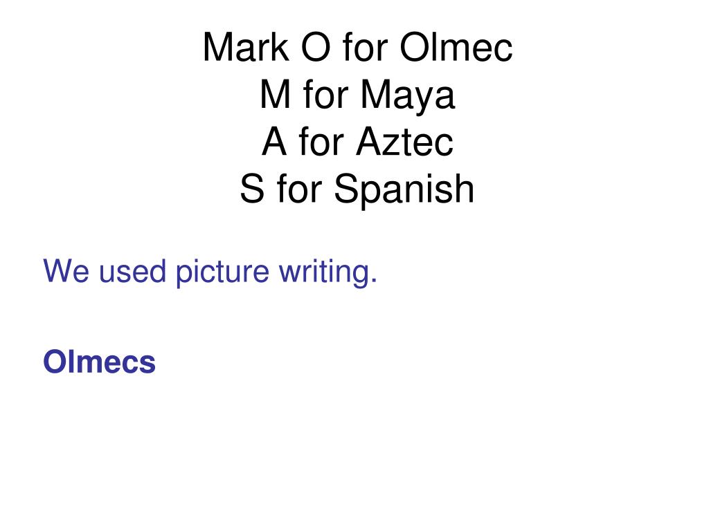Click the space between "used" and "picture"
709x531 pixels.
(x=171, y=271)
